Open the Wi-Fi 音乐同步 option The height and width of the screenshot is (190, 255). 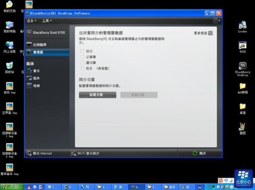click(85, 153)
